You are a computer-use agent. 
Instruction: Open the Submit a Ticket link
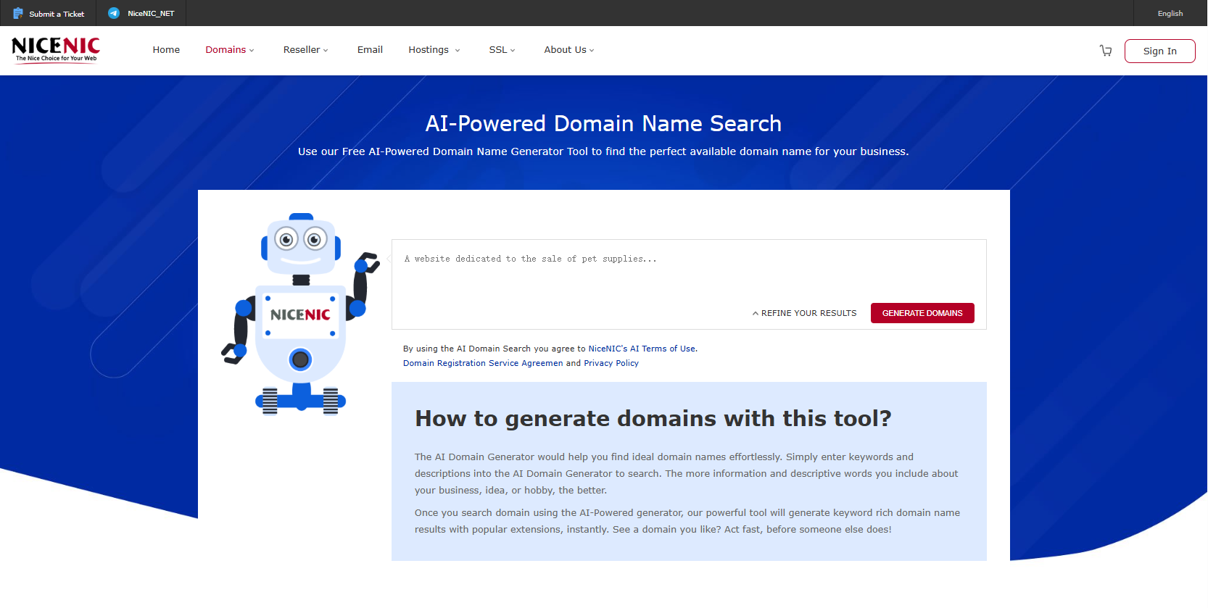click(57, 14)
